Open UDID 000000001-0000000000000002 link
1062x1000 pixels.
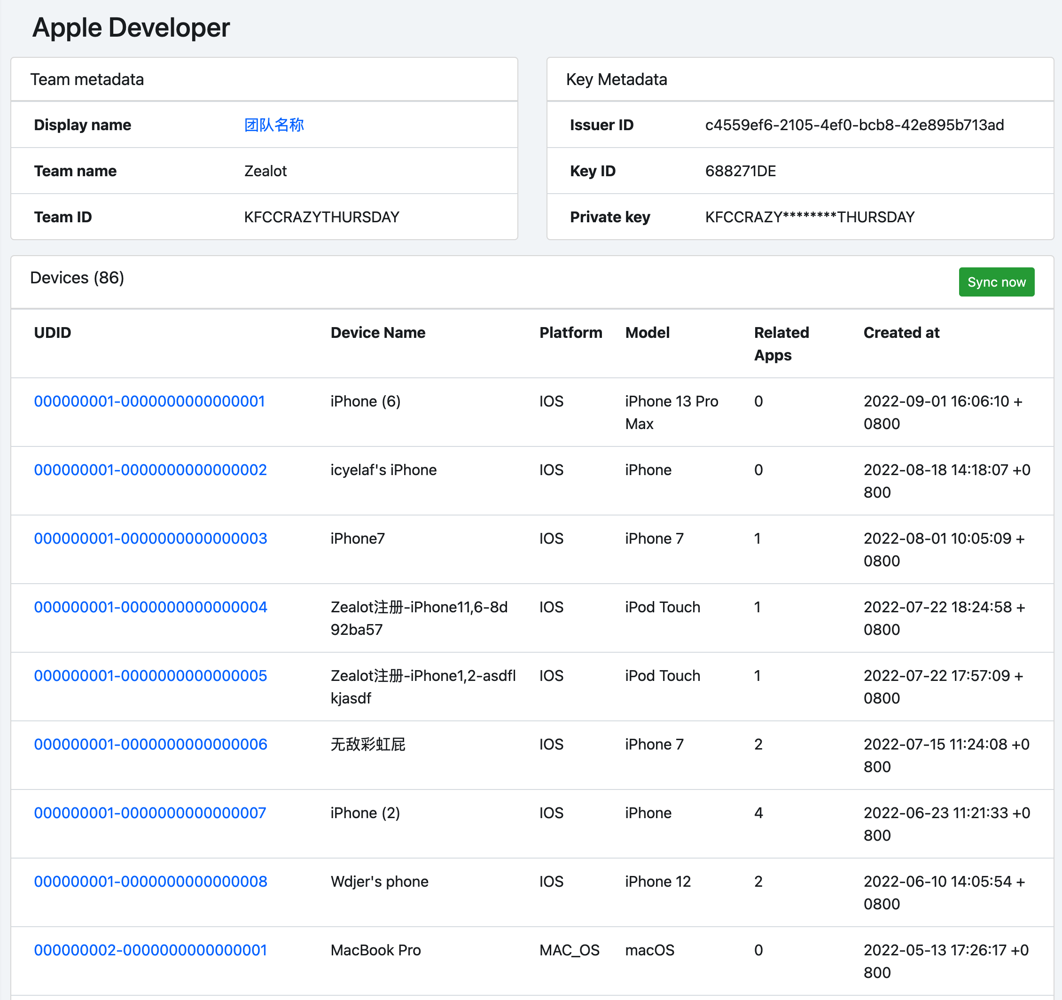click(x=151, y=469)
